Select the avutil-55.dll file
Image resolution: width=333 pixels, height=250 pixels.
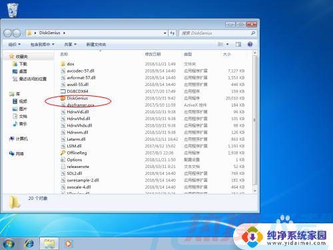point(78,85)
